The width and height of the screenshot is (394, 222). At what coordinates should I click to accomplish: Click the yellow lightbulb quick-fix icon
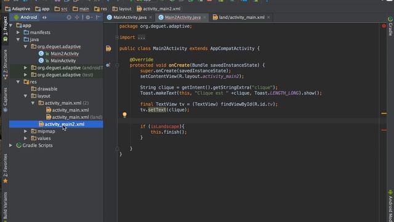124,115
